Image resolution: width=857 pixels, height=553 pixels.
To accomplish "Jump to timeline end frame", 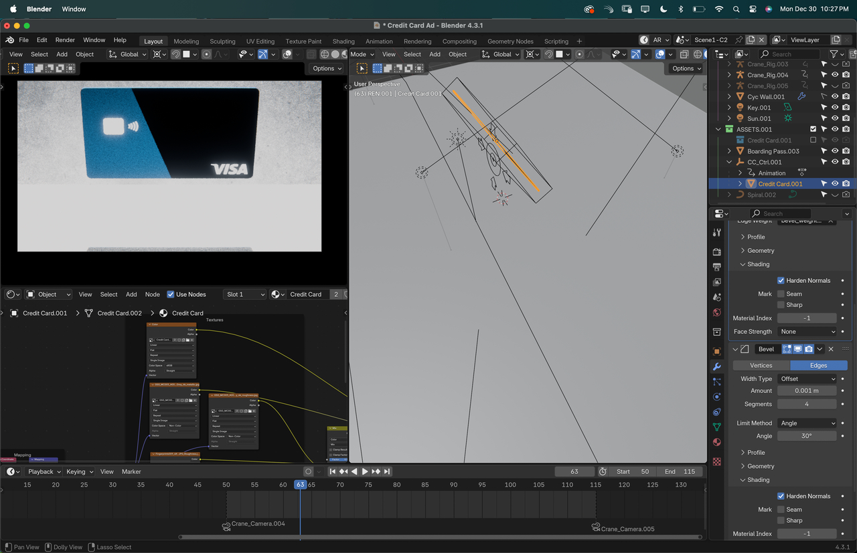I will pos(386,471).
